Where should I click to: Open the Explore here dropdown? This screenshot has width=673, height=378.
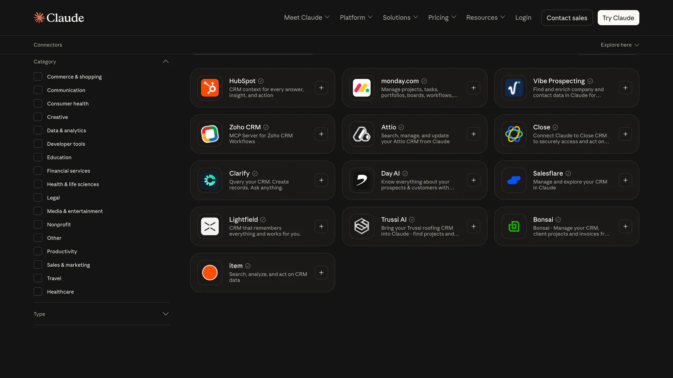tap(620, 45)
